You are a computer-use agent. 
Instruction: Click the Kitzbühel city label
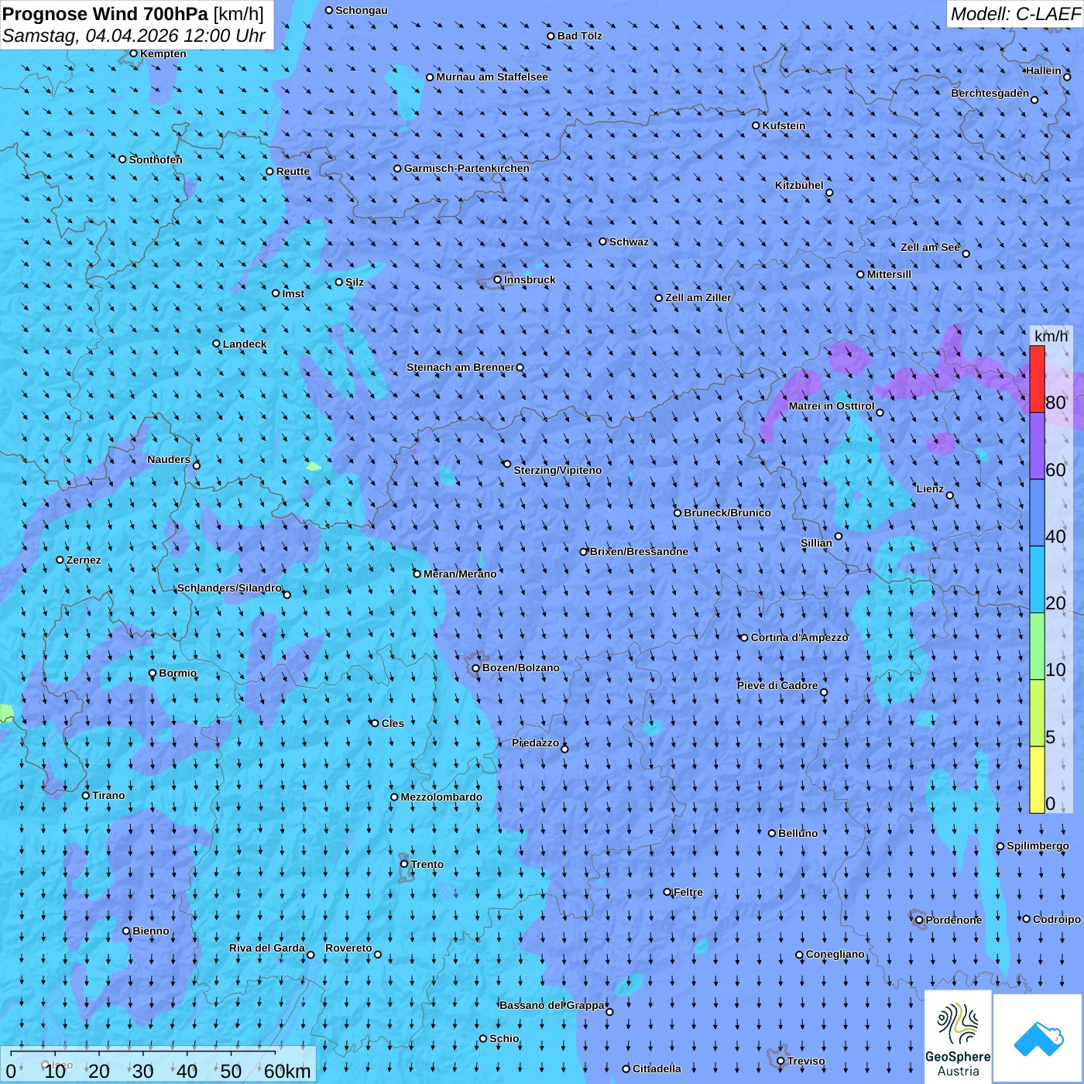(x=799, y=185)
